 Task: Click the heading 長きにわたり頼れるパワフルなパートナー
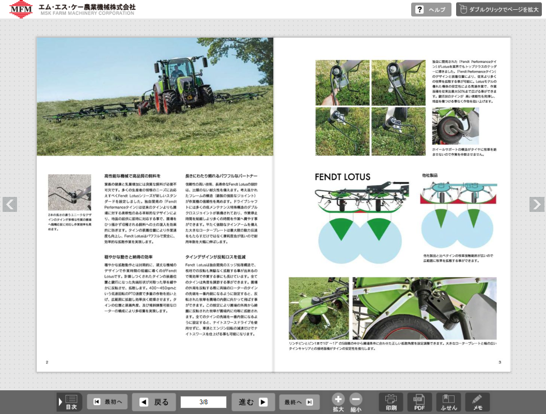222,176
